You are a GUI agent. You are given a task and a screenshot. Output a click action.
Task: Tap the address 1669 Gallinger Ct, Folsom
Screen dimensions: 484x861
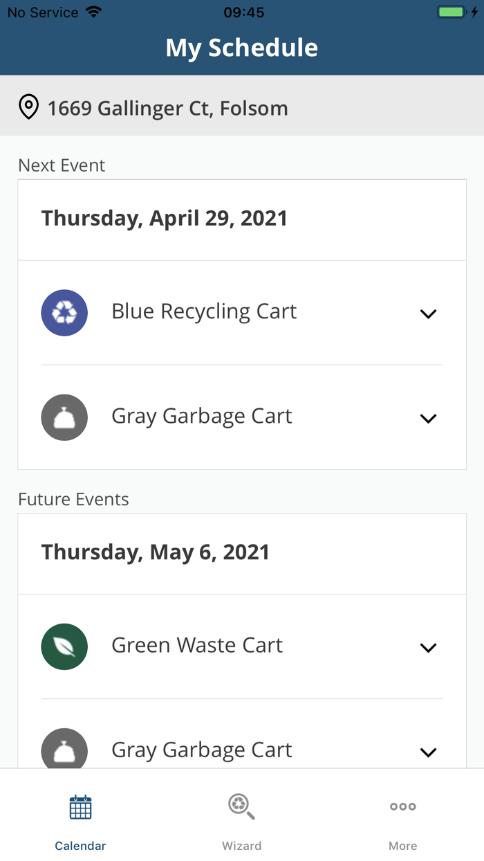pos(167,107)
